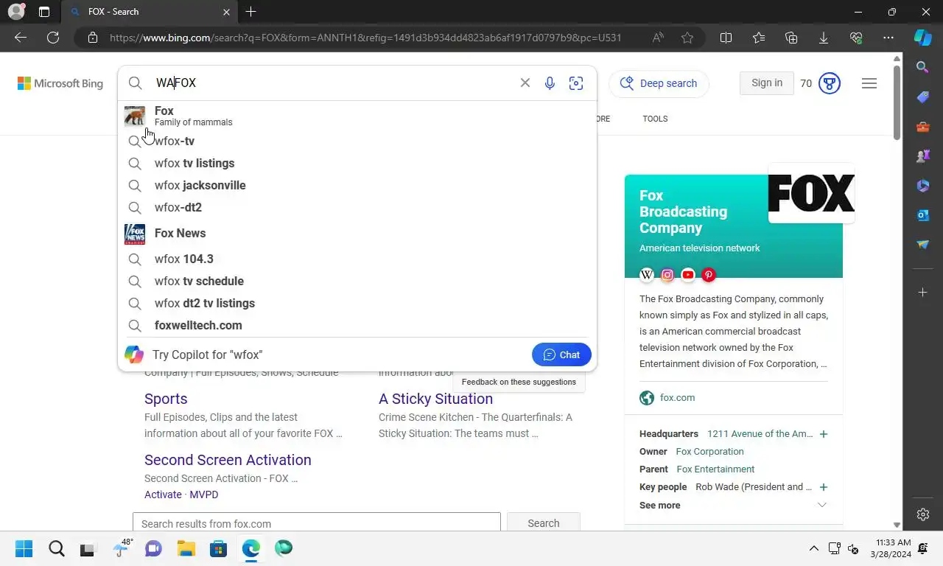Select "wfox jacksonville" suggestion
Screen dimensions: 943x566
tap(357, 185)
